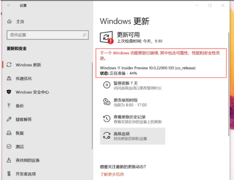Click the Windows 更新 page title
The width and height of the screenshot is (234, 180).
pyautogui.click(x=124, y=21)
